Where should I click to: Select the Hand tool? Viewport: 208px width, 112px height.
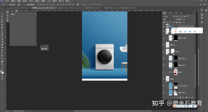pyautogui.click(x=2, y=61)
